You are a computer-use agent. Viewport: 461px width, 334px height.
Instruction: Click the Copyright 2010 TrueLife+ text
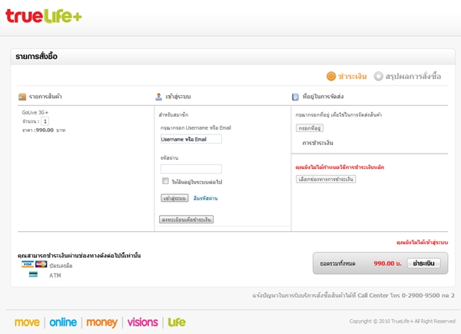click(402, 322)
